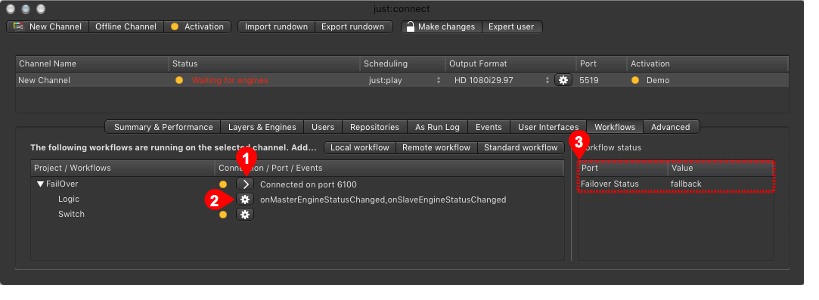The height and width of the screenshot is (300, 819).
Task: Sort by Channel Name column header
Action: pos(92,63)
